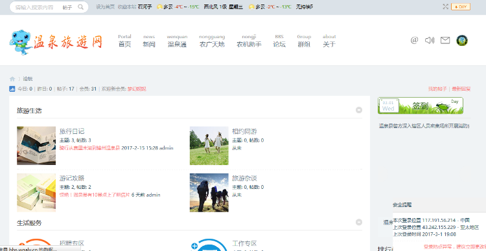The height and width of the screenshot is (251, 486).
Task: Open the 工作专区 forum title
Action: click(x=244, y=244)
